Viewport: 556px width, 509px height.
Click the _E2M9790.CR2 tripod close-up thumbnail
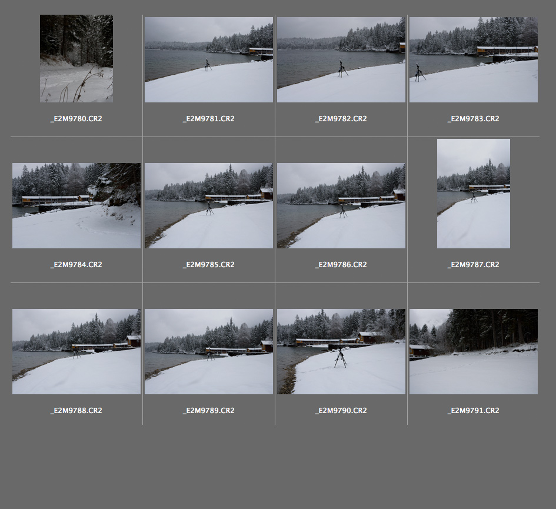point(341,351)
